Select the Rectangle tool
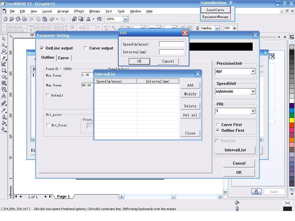 [x=4, y=71]
